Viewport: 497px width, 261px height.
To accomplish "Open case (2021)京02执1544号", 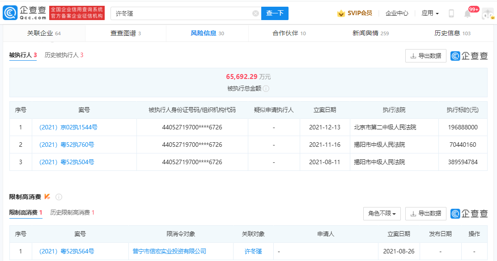I will pyautogui.click(x=68, y=127).
